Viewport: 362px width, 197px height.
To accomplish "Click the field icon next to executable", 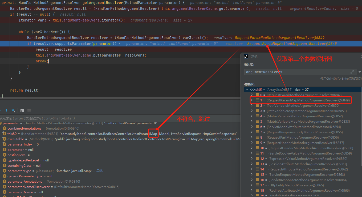I will [x=4, y=139].
